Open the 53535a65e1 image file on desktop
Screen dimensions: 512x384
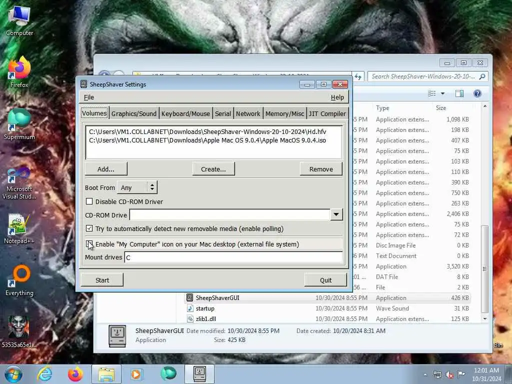(x=19, y=331)
